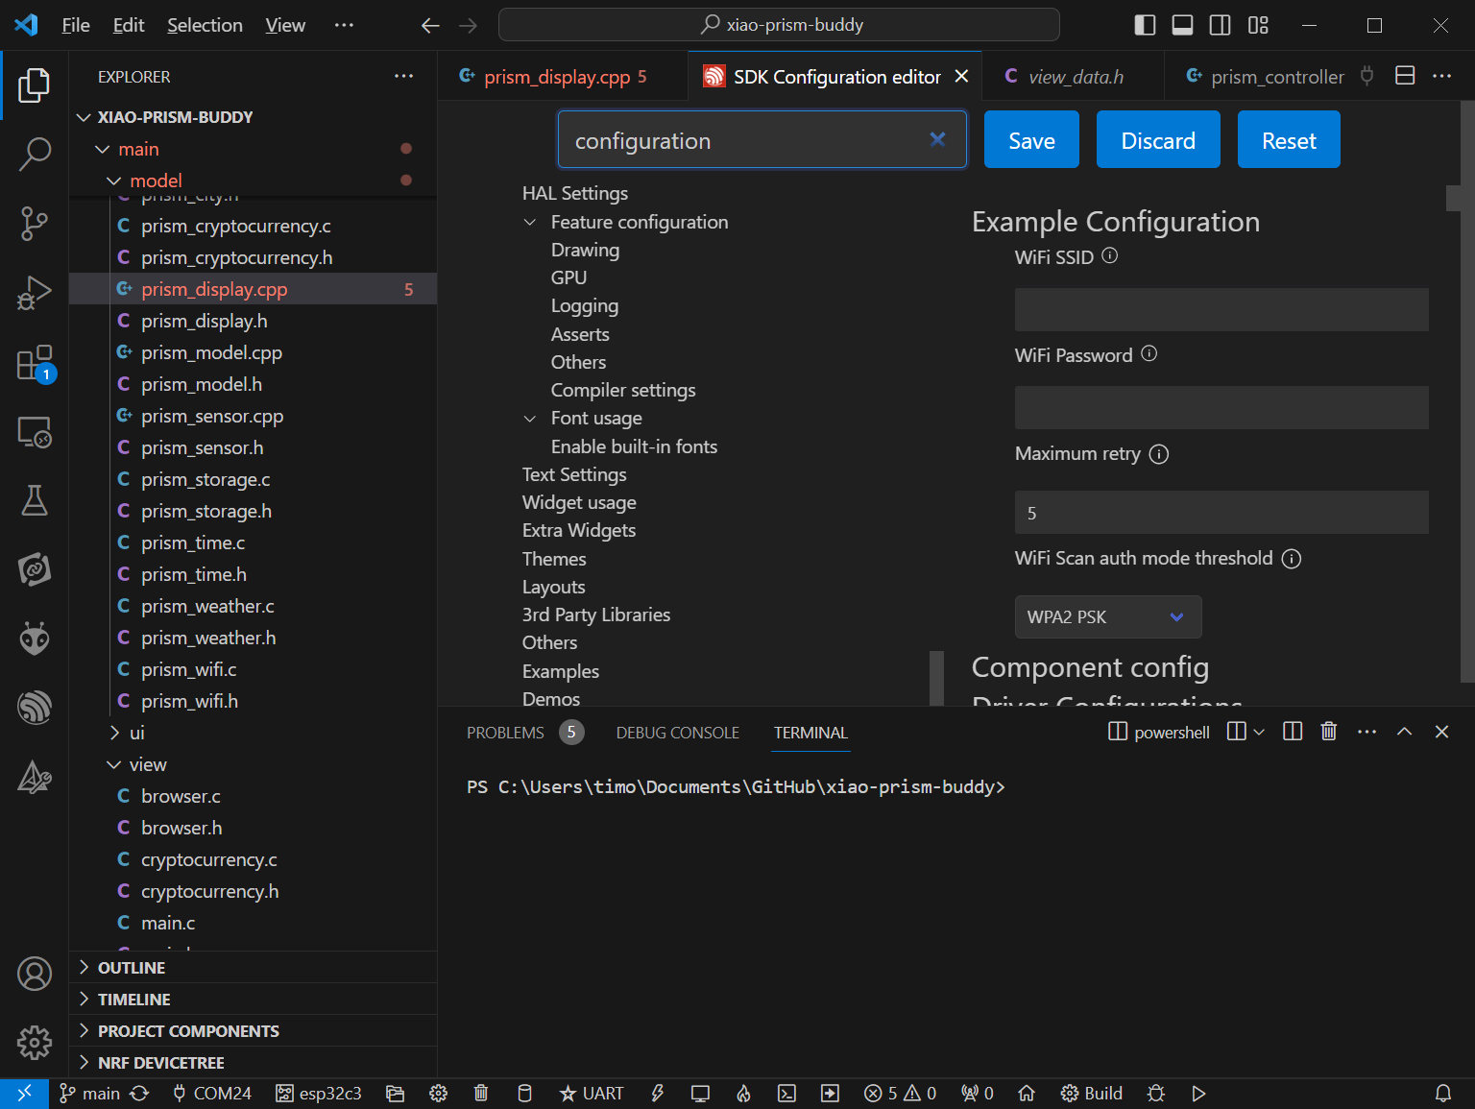Click the SDK Configuration gear in status bar
This screenshot has width=1475, height=1109.
[439, 1094]
